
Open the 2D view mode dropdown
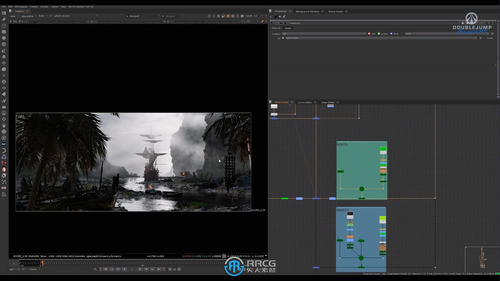coord(252,21)
